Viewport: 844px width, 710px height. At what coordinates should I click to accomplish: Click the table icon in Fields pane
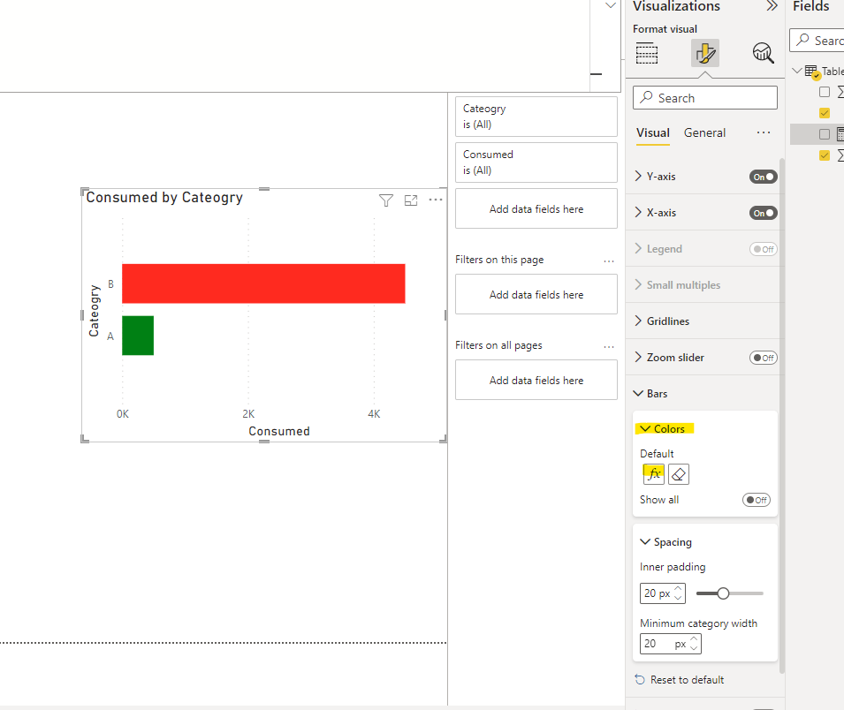(x=810, y=71)
